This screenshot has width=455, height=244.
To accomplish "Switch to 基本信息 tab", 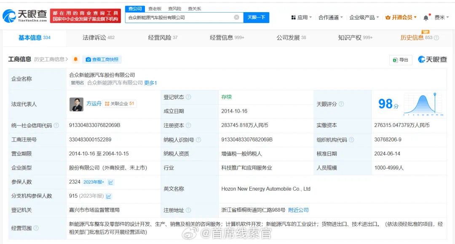I will coord(35,37).
